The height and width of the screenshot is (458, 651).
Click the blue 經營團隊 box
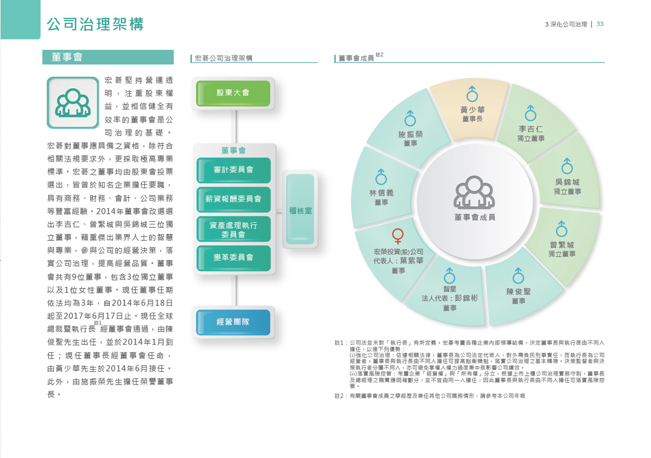(233, 322)
